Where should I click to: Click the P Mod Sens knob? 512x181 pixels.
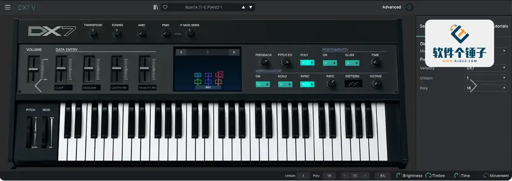[x=190, y=33]
